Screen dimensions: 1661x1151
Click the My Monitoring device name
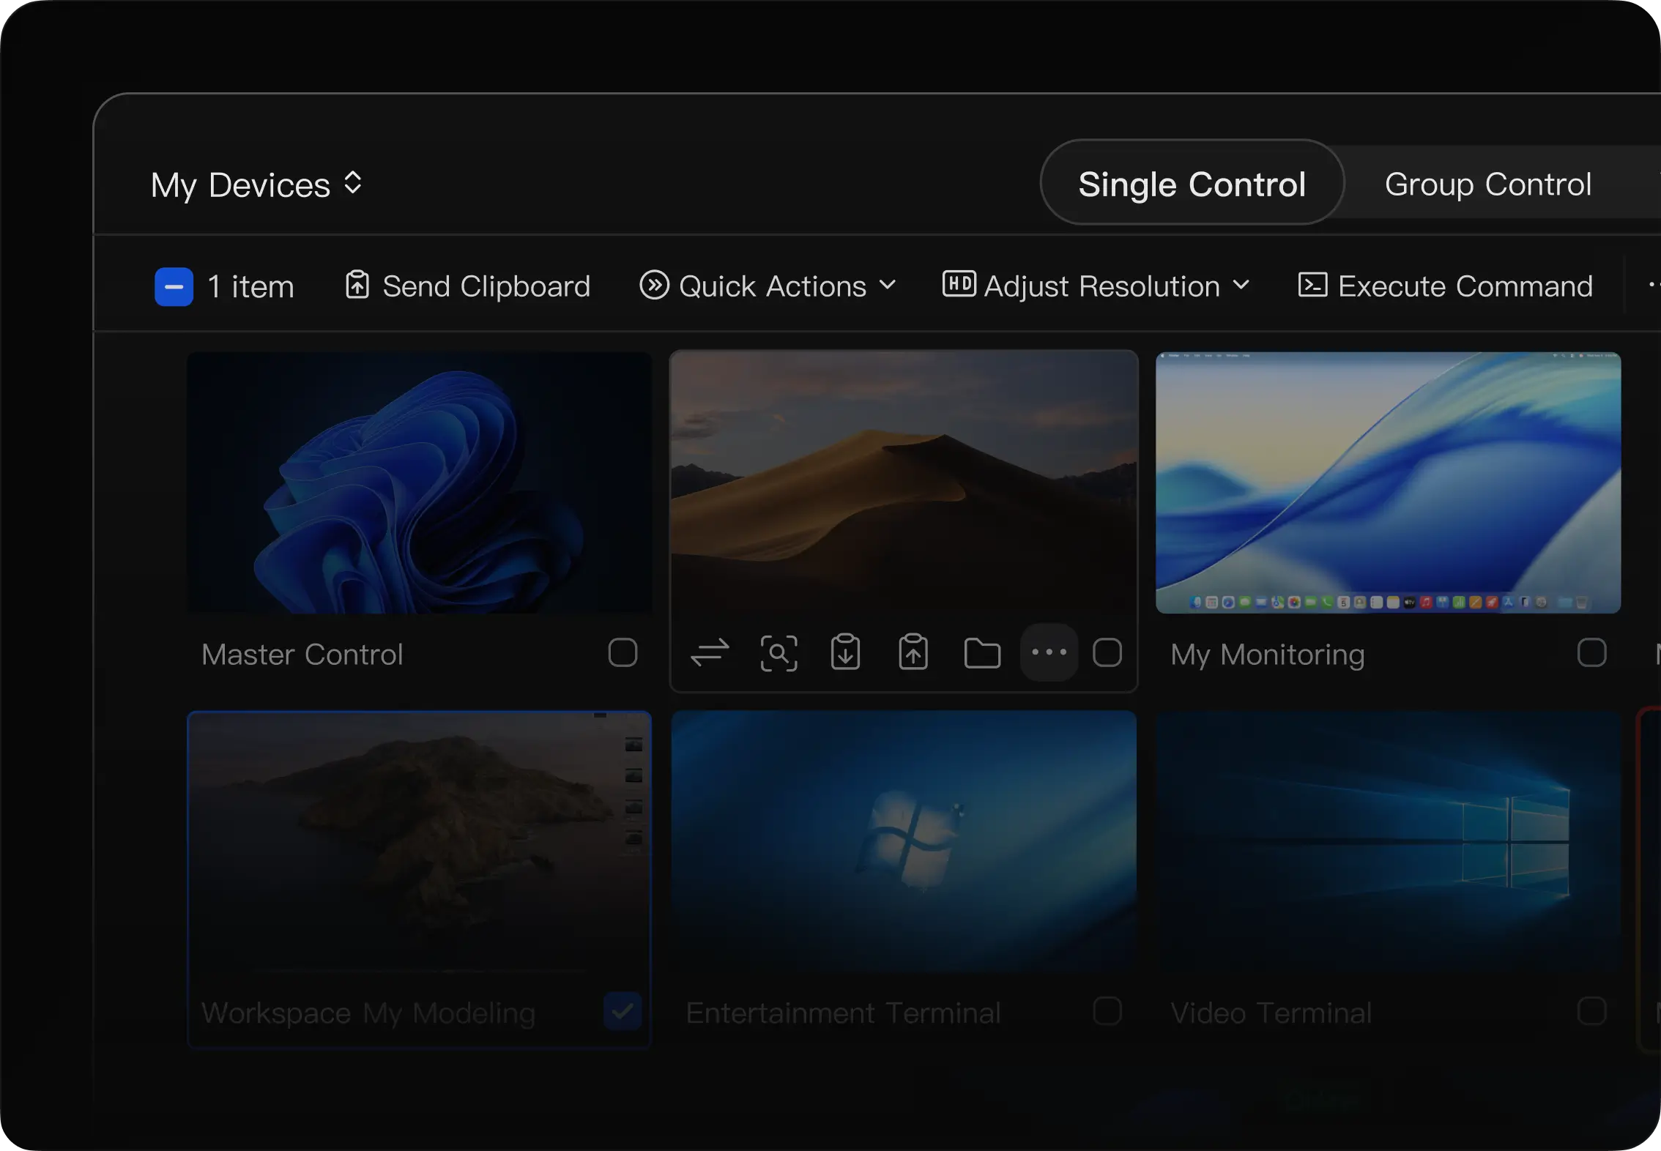point(1267,655)
